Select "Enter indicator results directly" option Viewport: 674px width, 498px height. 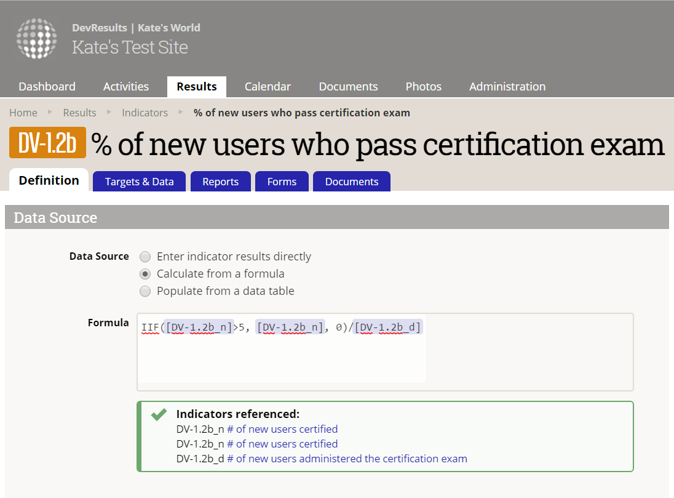pyautogui.click(x=145, y=257)
